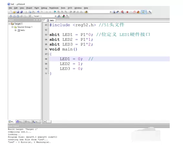This screenshot has height=147, width=183.
Task: Click the Download to flash icon
Action: [30, 16]
